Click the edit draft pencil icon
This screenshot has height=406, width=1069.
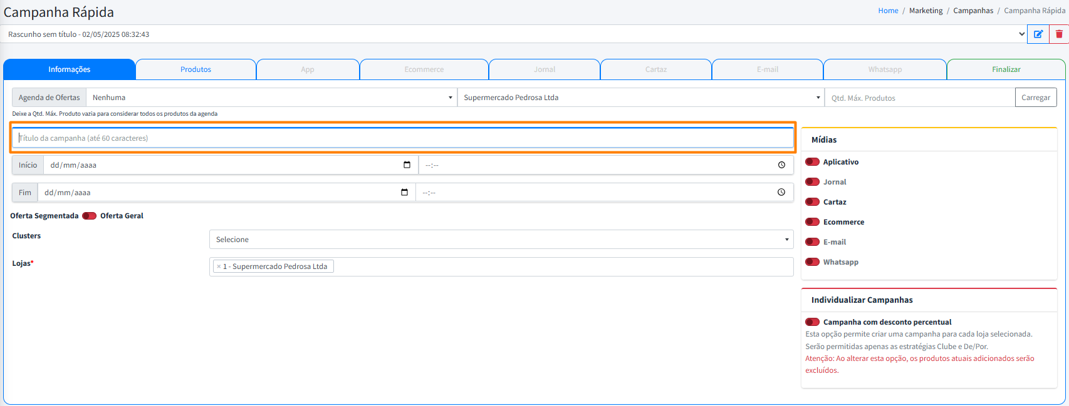[1038, 34]
